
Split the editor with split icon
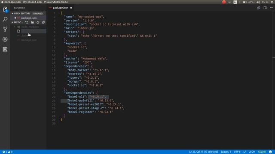[x=265, y=8]
